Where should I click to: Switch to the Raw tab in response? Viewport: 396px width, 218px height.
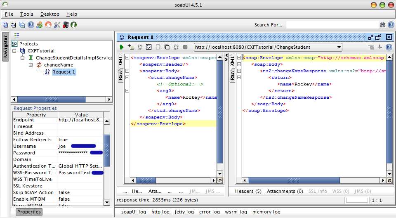(233, 76)
